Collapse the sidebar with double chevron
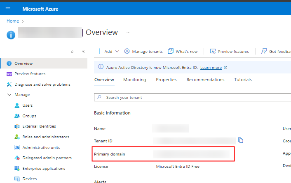This screenshot has height=183, width=291. pyautogui.click(x=83, y=52)
